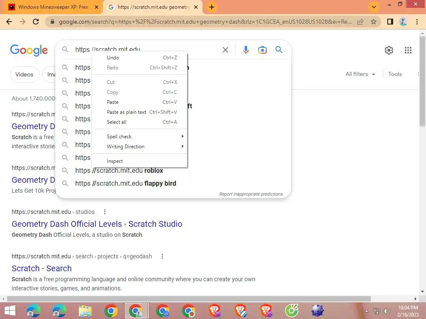This screenshot has width=426, height=319.
Task: Clear the search box with the X icon
Action: click(x=225, y=50)
